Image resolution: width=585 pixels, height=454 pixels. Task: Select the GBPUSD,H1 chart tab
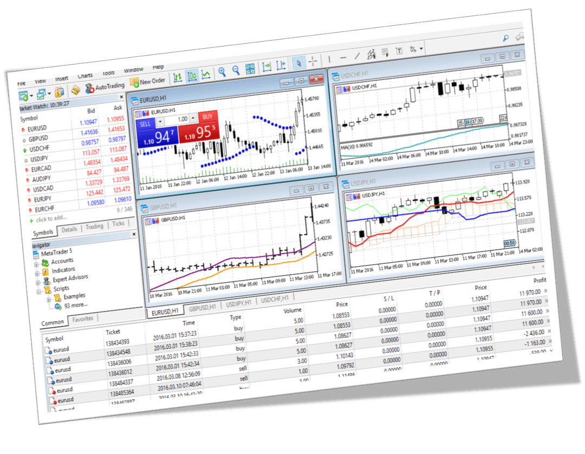point(202,308)
